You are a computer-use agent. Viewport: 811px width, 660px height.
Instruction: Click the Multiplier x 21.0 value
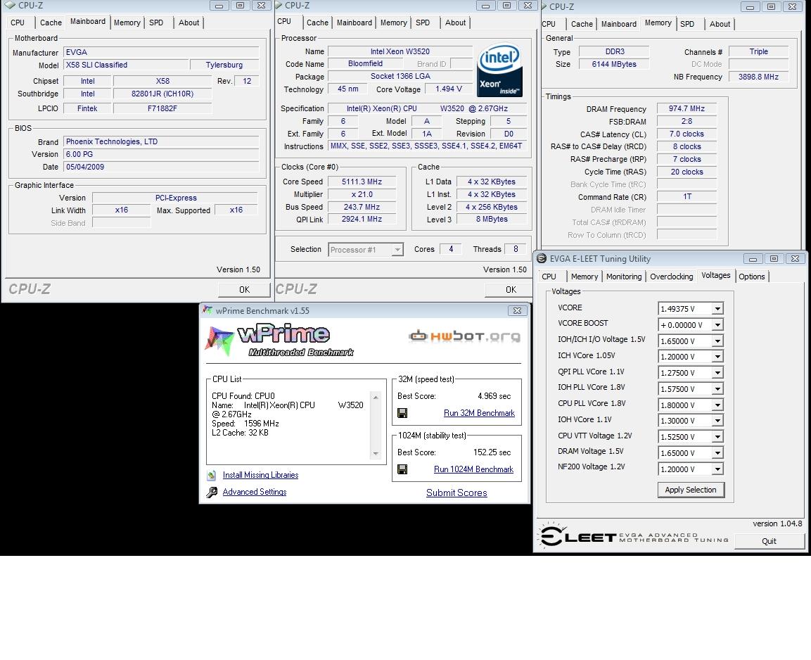(x=362, y=194)
